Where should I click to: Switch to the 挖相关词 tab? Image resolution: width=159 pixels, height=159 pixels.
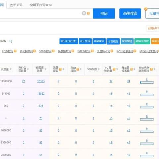[16, 5]
